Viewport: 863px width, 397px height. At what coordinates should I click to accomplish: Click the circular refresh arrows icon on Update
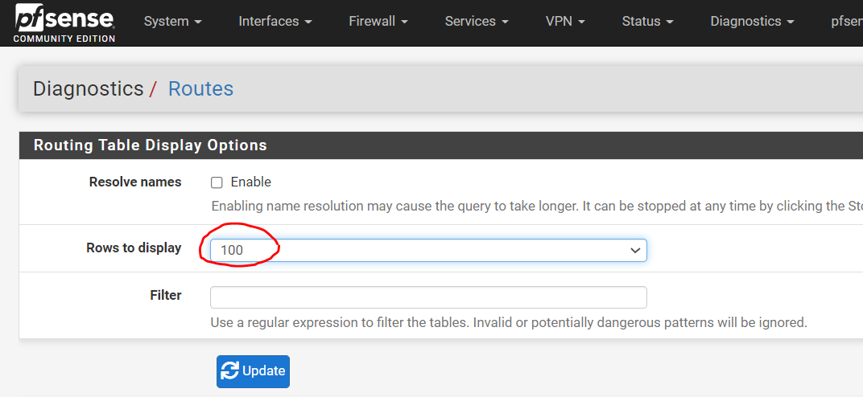[x=229, y=371]
